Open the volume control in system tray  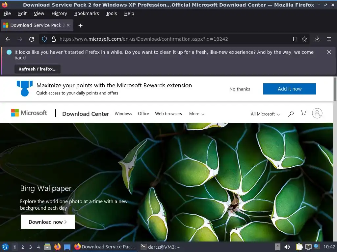(287, 247)
